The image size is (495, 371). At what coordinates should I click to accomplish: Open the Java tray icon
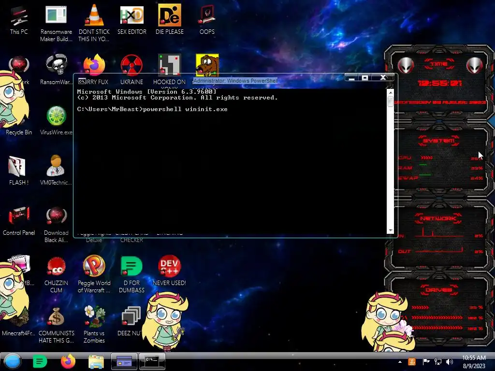coord(412,362)
